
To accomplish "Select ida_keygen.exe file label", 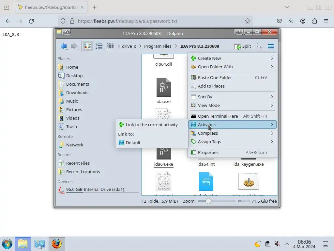I will (x=248, y=164).
